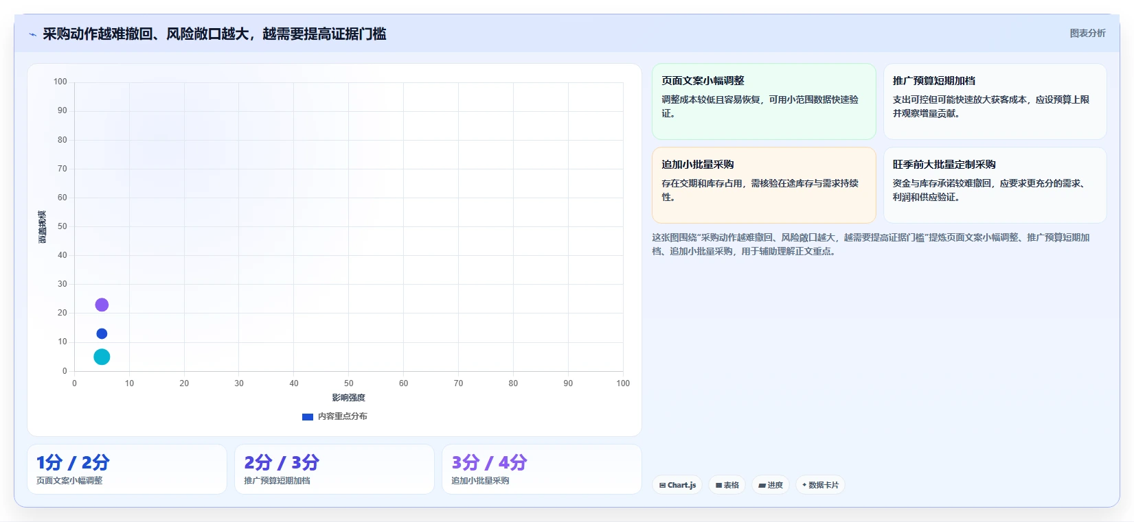The image size is (1134, 522).
Task: Click the description paragraph starting 这张图围绕
Action: [871, 244]
